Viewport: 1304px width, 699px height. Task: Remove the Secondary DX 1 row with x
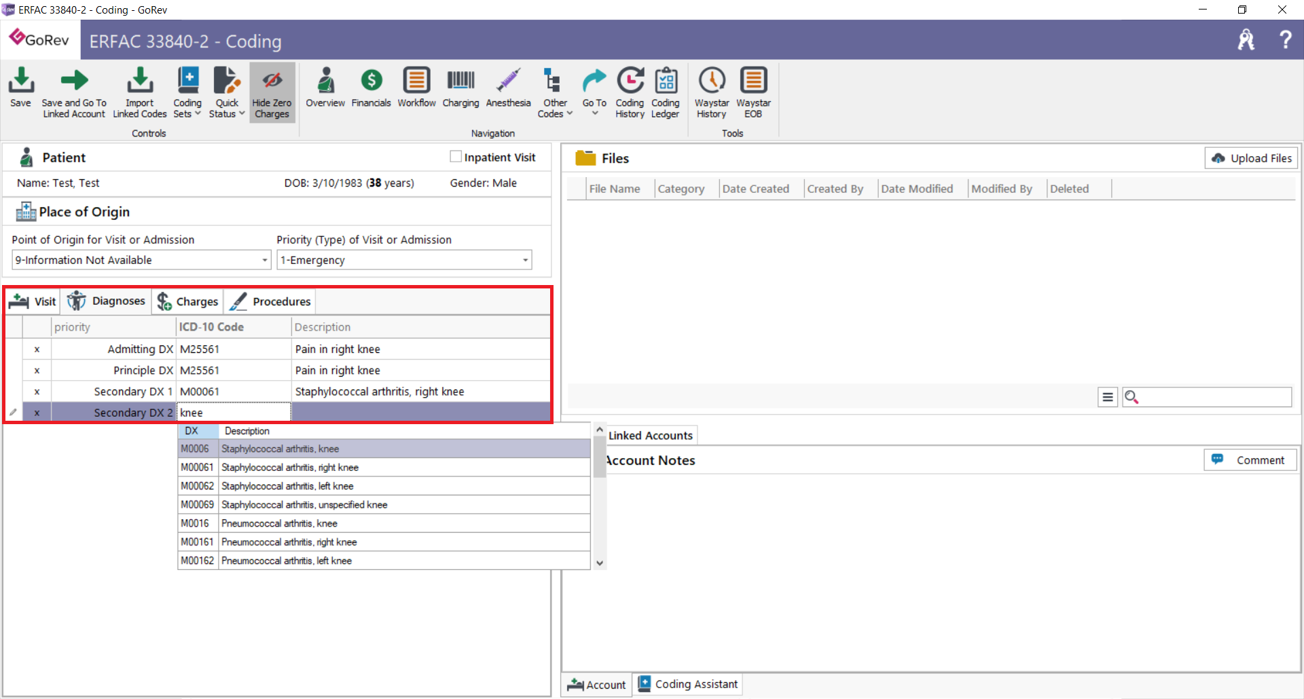tap(37, 392)
